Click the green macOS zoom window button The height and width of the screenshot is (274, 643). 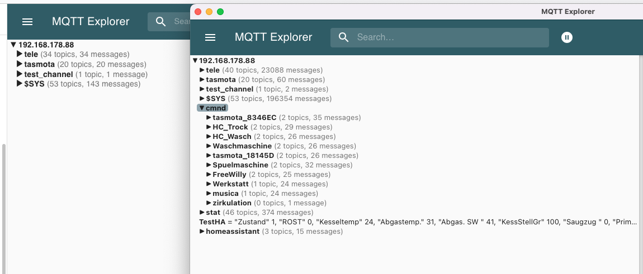220,12
